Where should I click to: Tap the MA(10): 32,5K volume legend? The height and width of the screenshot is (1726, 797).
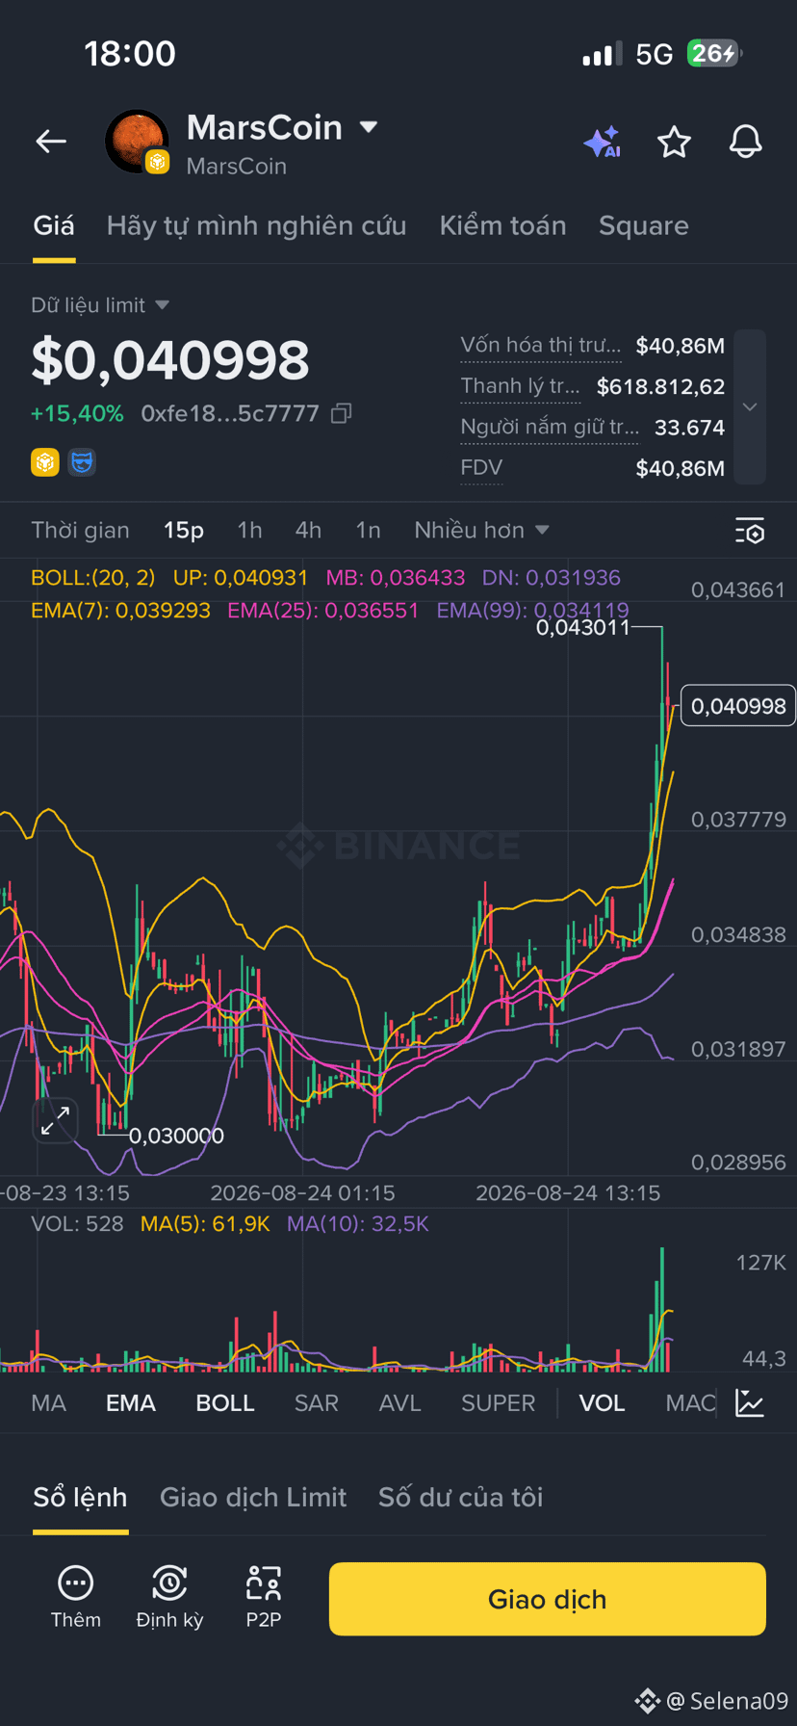click(358, 1224)
